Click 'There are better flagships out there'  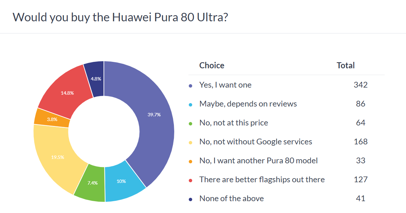tap(262, 180)
